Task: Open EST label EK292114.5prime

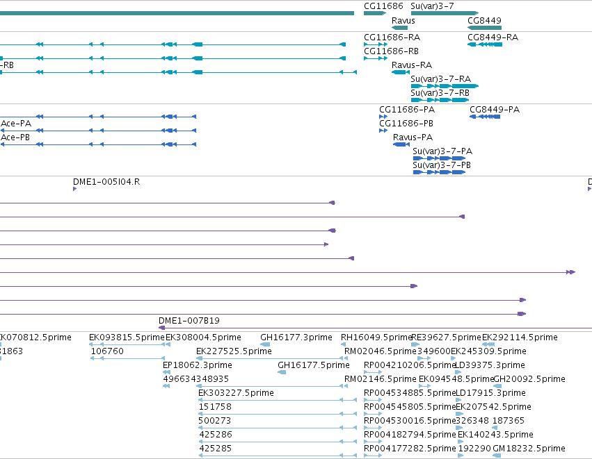Action: tap(520, 337)
